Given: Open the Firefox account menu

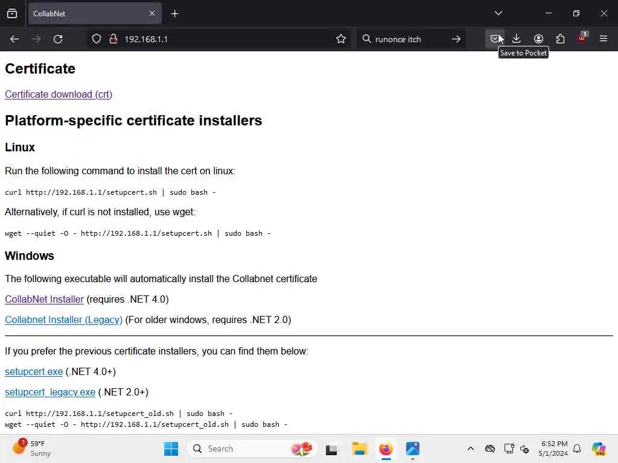Looking at the screenshot, I should click(x=538, y=39).
